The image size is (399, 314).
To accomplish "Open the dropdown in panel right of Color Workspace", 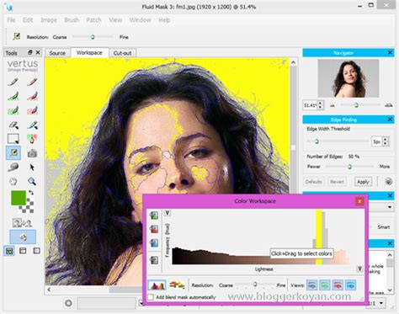I will coord(390,207).
